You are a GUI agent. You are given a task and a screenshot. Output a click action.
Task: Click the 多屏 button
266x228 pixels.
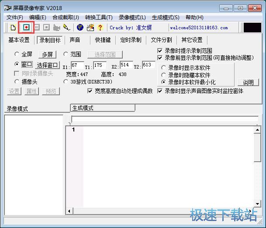click(x=47, y=55)
